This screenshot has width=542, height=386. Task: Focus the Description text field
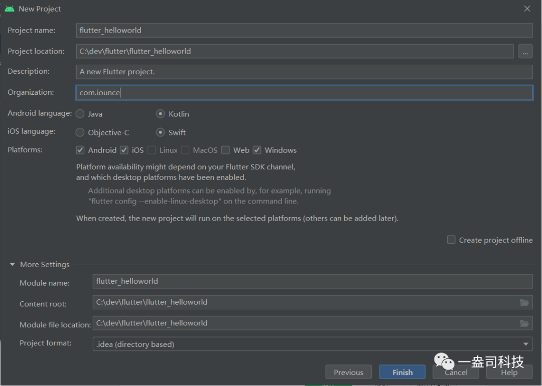tap(304, 72)
